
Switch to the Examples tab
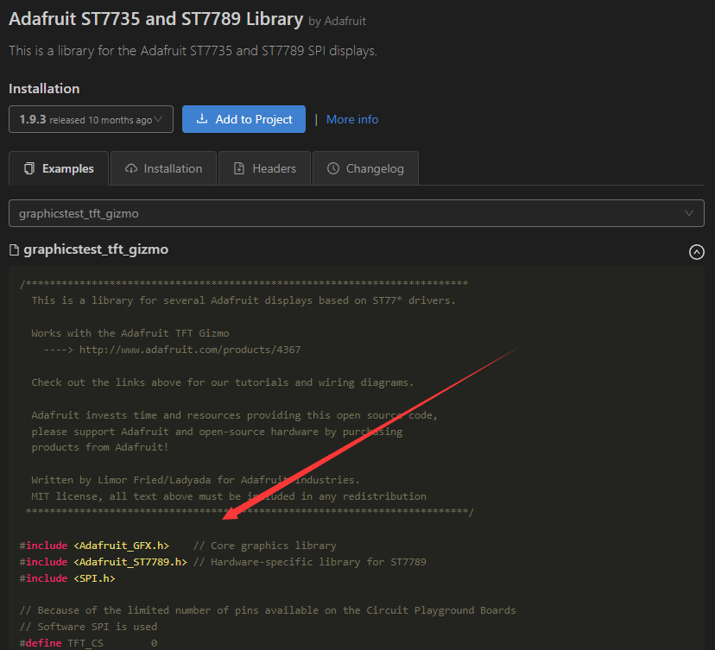59,168
